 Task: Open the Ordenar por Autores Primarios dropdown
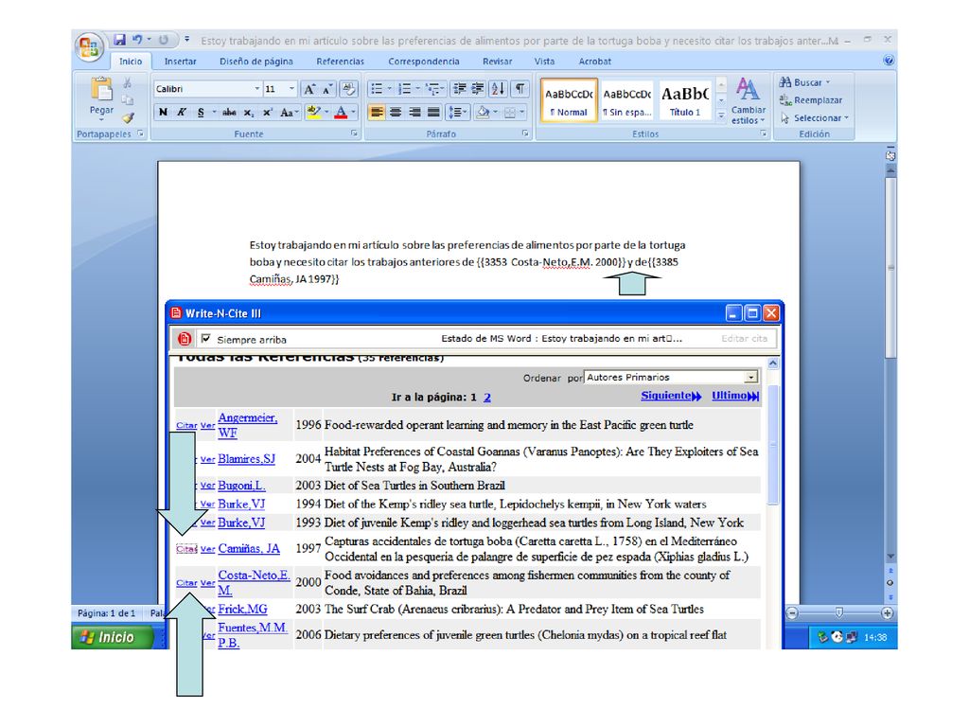pos(750,377)
